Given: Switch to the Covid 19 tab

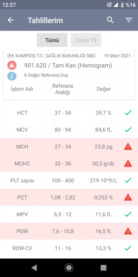Looking at the screenshot, I should 86,40.
